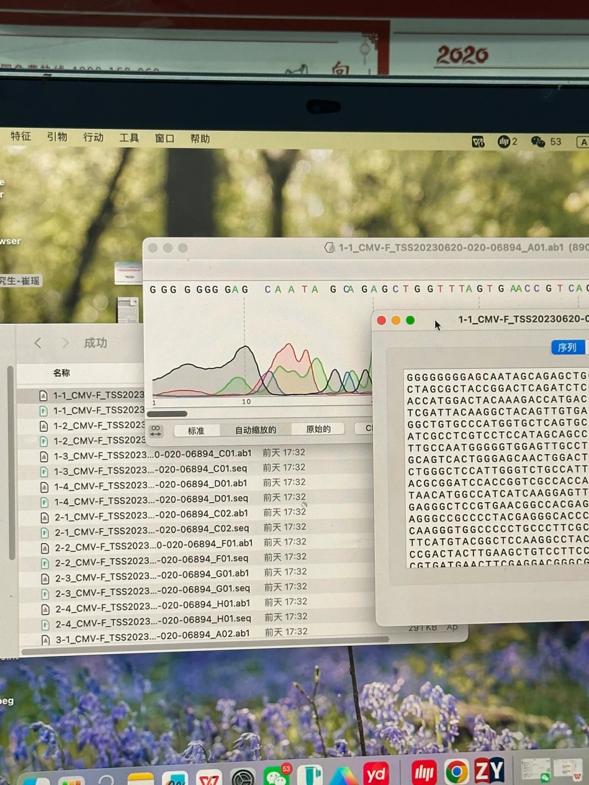Slide the chromatogram horizontal scroll thumb
This screenshot has width=589, height=785.
(x=167, y=414)
